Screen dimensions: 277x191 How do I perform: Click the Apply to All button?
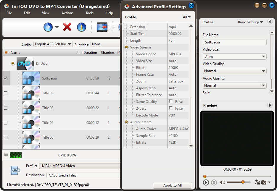pyautogui.click(x=173, y=185)
